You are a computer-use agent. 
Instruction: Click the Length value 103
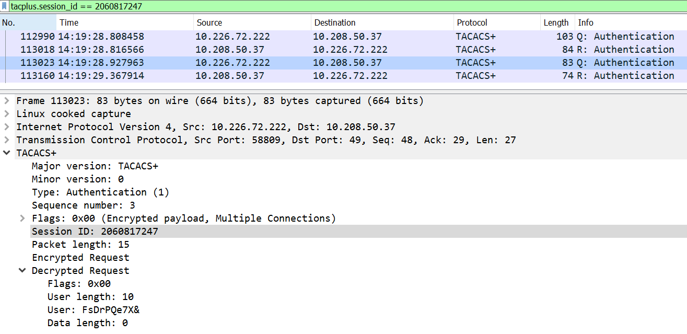(565, 37)
